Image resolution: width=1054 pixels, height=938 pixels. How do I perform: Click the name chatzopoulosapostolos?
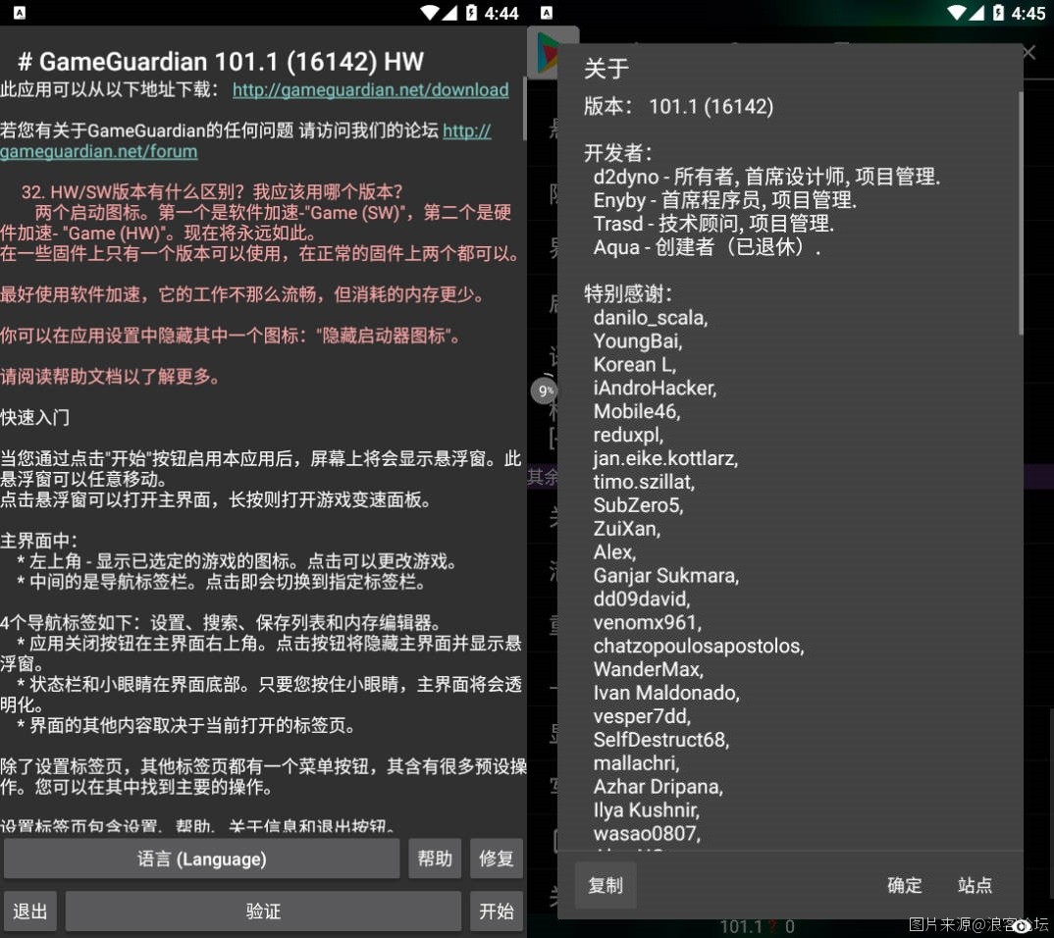coord(699,647)
